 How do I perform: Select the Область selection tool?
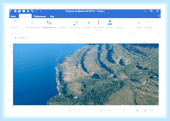click(63, 27)
